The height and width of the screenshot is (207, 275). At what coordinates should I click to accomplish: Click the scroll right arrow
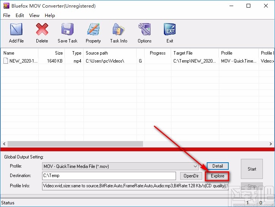click(270, 144)
